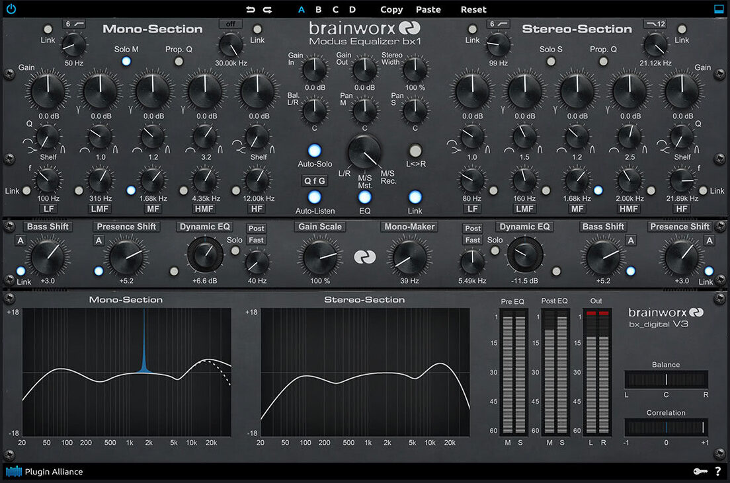The width and height of the screenshot is (730, 483).
Task: Switch to preset slot D
Action: [352, 9]
